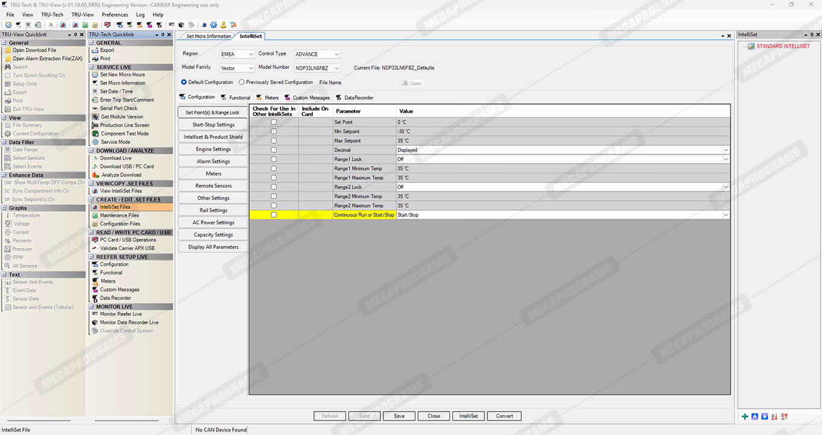Viewport: 822px width, 435px height.
Task: Check the Set Point row checkbox
Action: [x=274, y=122]
